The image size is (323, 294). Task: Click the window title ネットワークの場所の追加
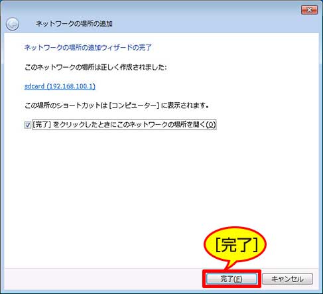point(74,24)
